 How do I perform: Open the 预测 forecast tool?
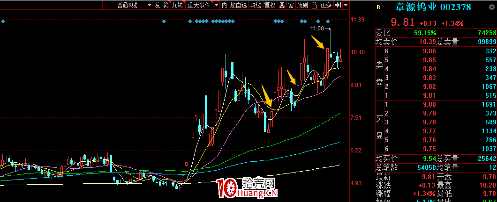303,5
